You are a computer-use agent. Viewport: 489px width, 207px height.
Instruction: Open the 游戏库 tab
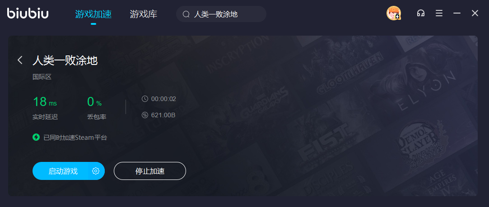(144, 14)
